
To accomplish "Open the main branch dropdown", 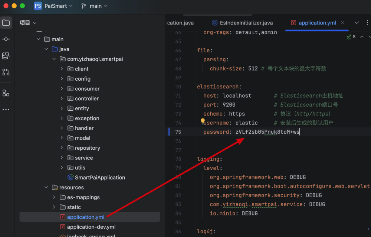I will (94, 6).
